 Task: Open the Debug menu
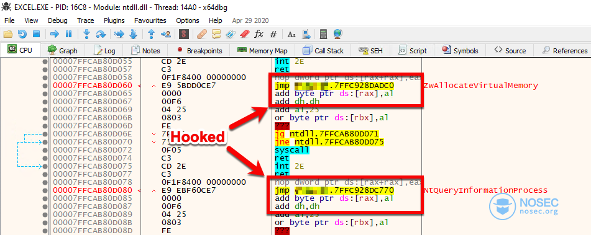[58, 20]
